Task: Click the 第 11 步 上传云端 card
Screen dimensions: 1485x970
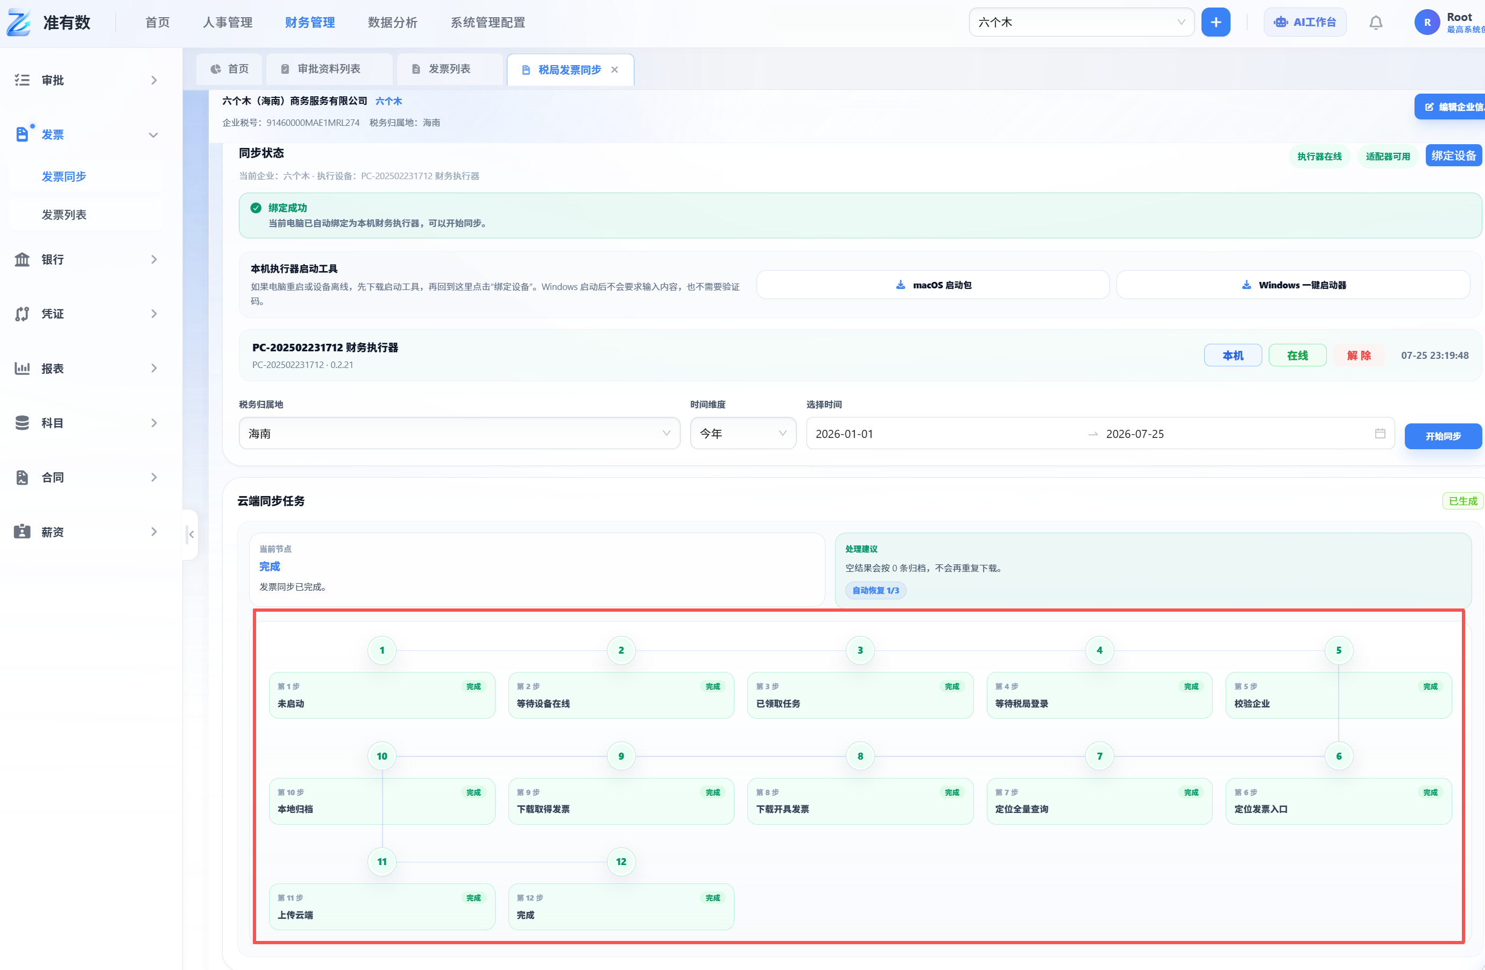Action: point(382,907)
